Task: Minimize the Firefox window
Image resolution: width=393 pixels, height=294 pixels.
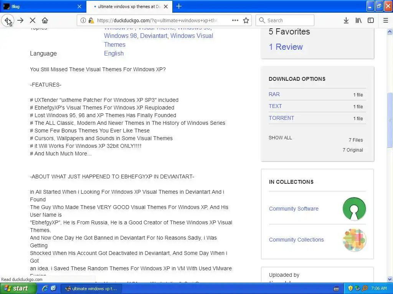Action: click(x=370, y=6)
